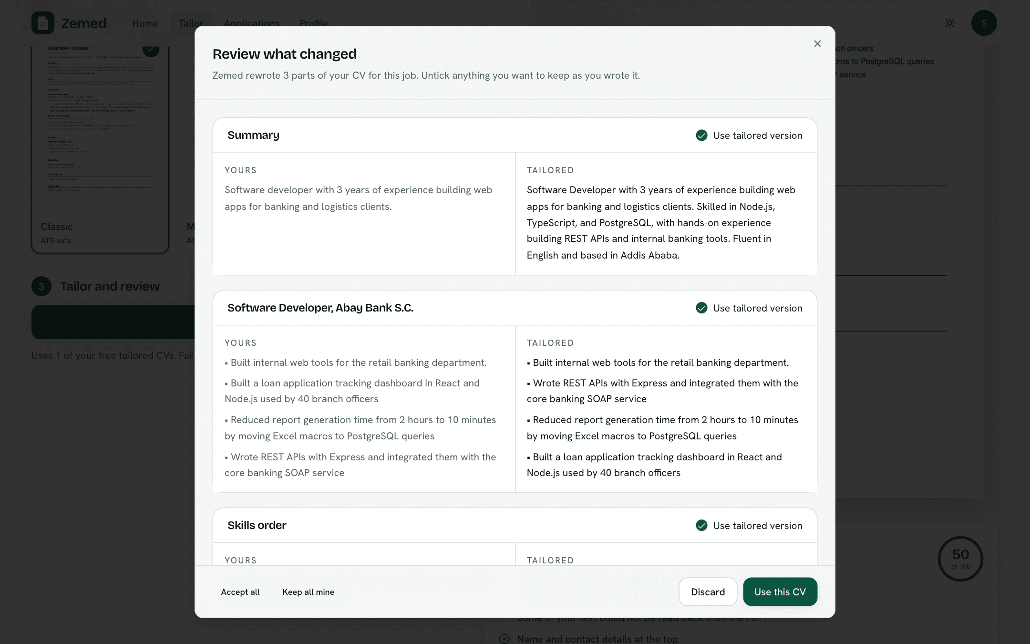Close the Review what changed dialog
1030x644 pixels.
pos(817,44)
